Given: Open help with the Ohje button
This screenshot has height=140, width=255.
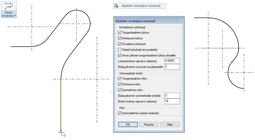Looking at the screenshot, I should 170,124.
